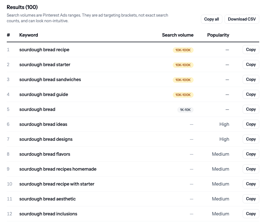Click the Copy all button
The height and width of the screenshot is (223, 266).
(211, 19)
